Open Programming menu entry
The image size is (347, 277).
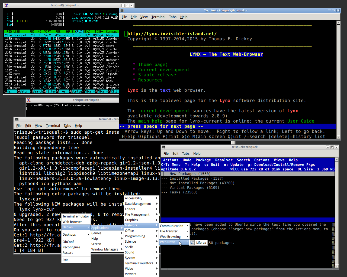point(142,236)
